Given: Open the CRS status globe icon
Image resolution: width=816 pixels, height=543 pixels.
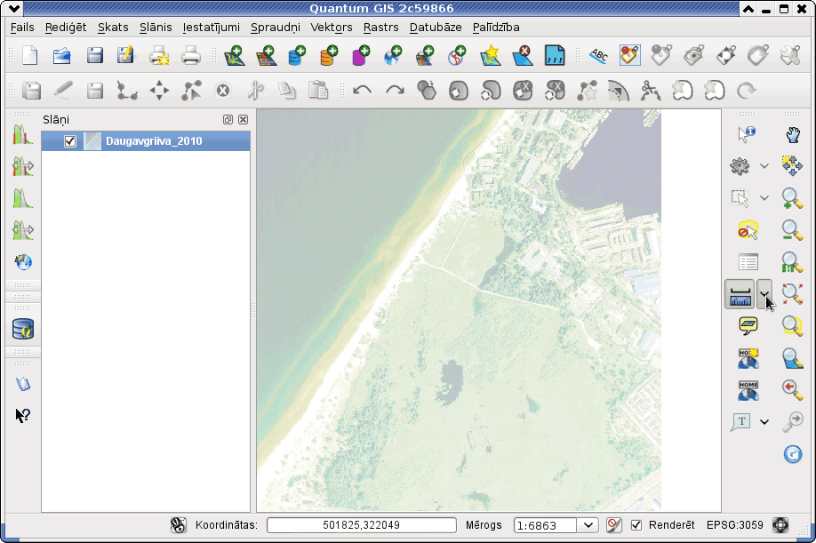Looking at the screenshot, I should tap(780, 525).
